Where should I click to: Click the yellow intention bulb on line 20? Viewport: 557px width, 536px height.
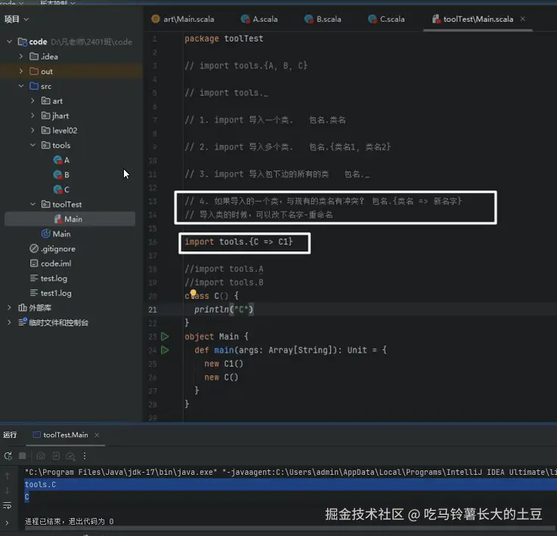coord(193,293)
